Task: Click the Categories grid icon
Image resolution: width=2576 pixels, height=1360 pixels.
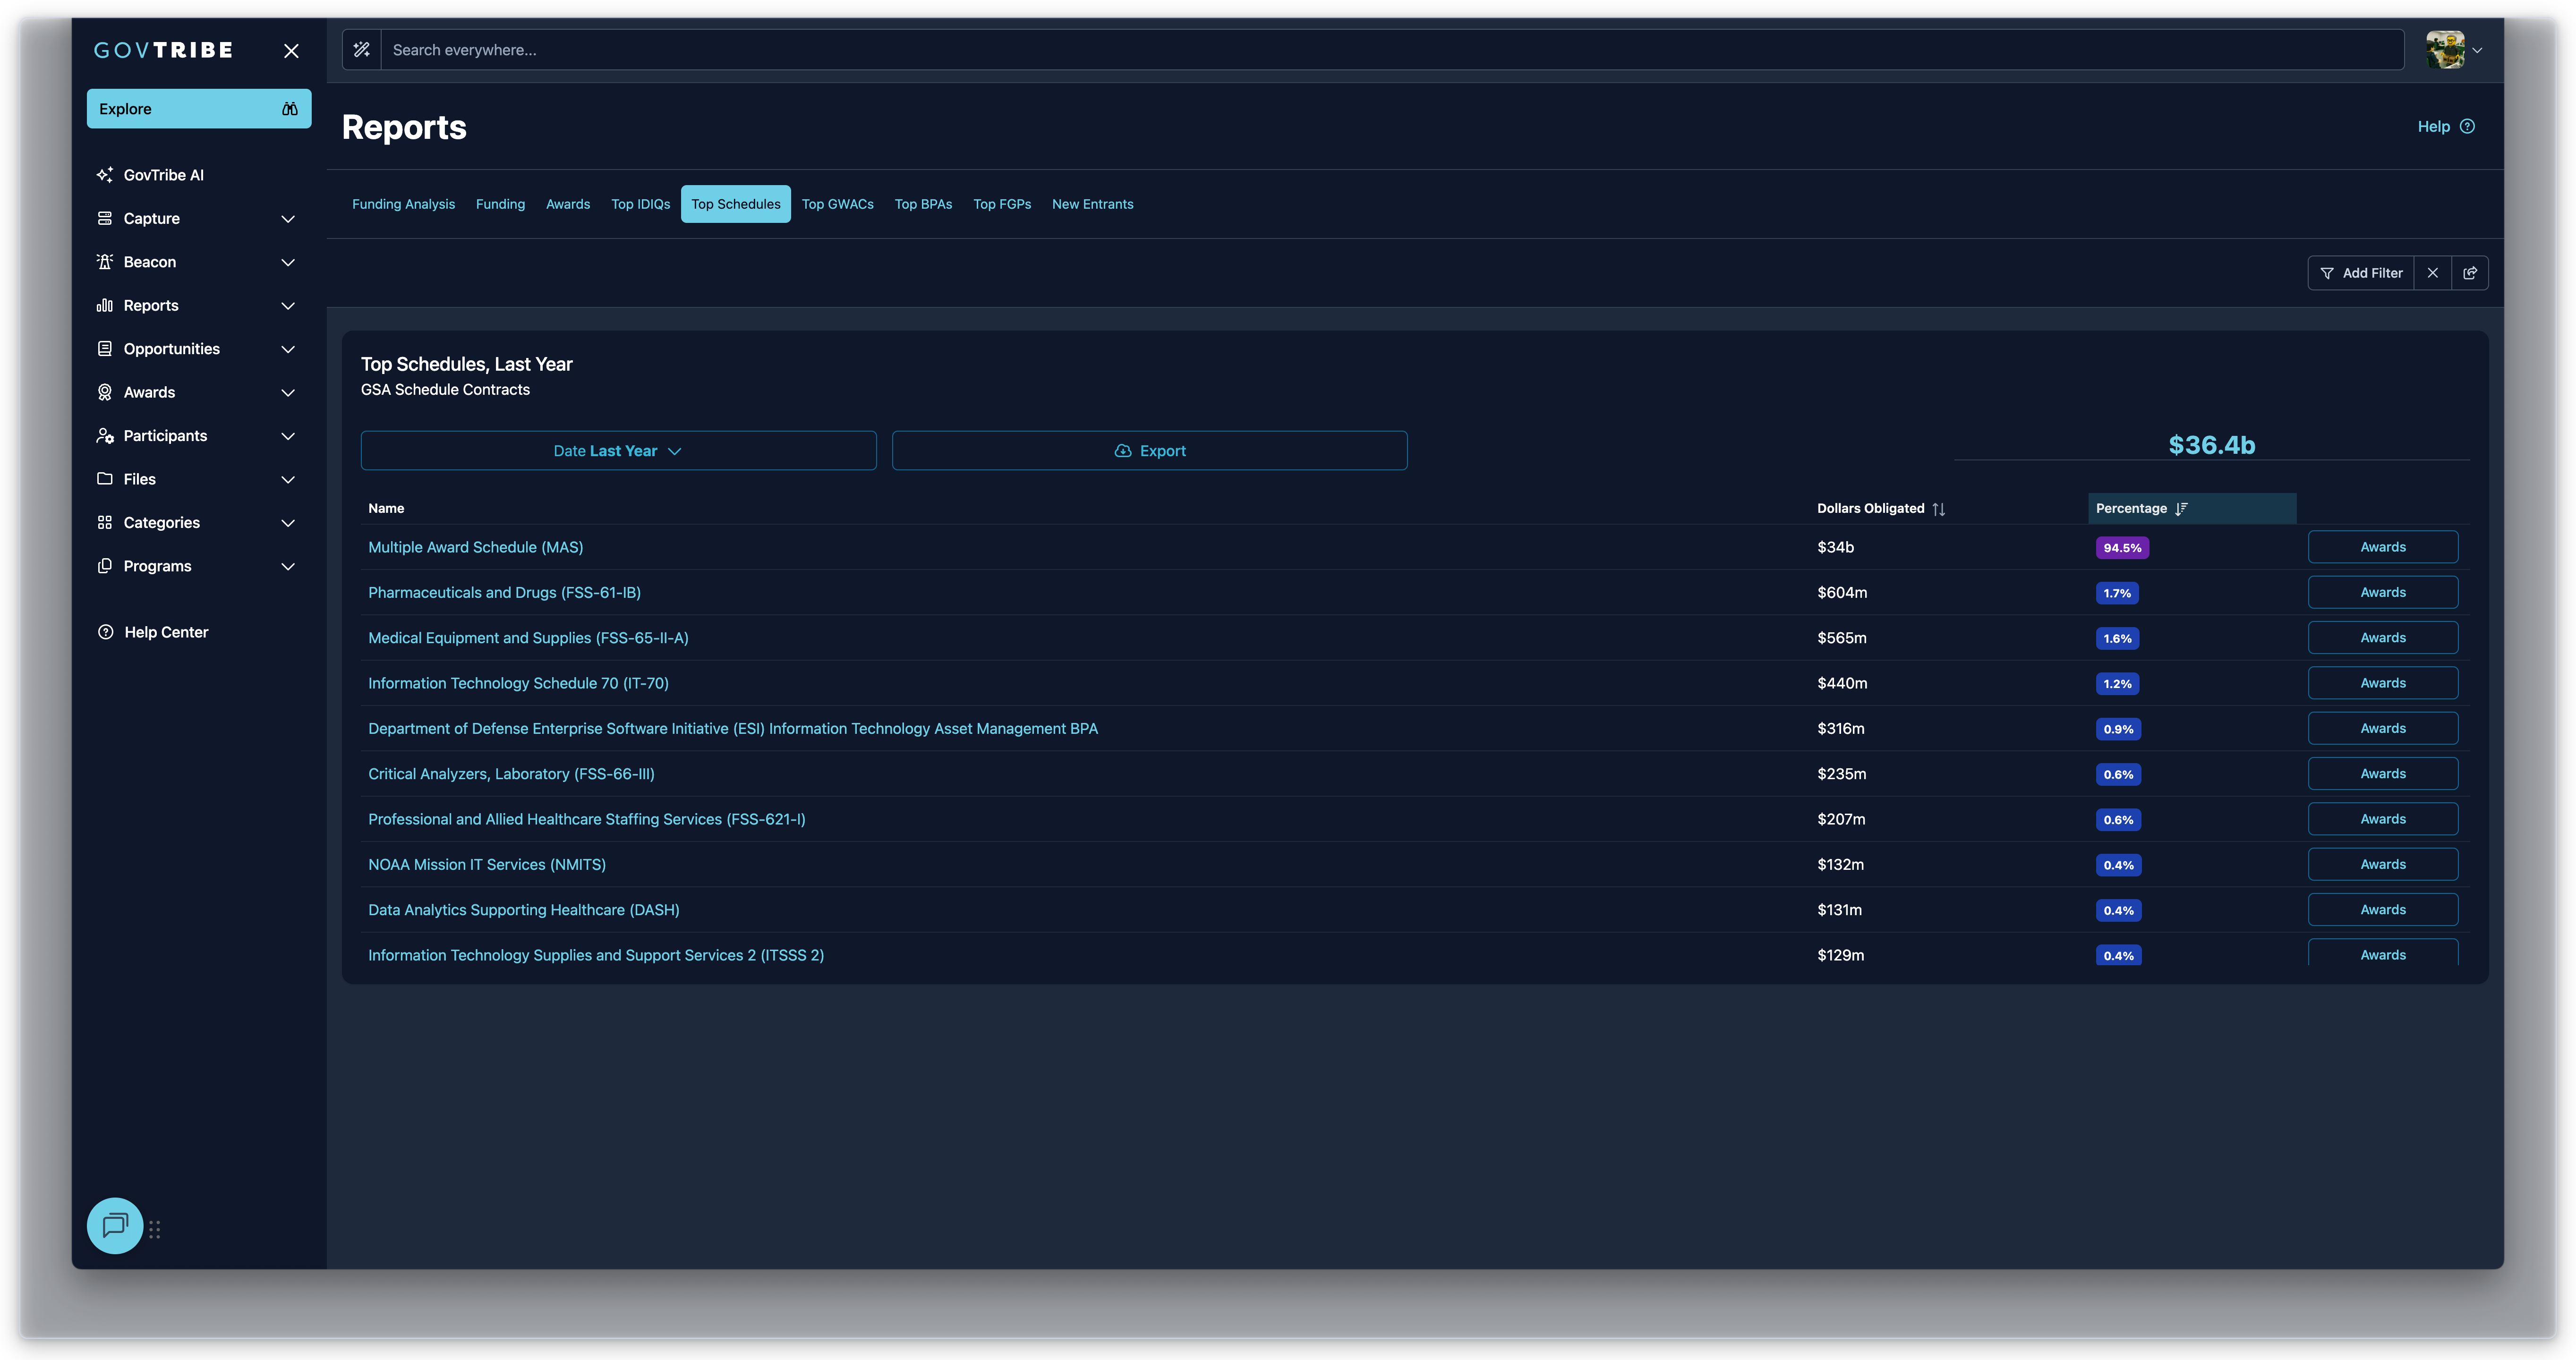Action: tap(105, 523)
